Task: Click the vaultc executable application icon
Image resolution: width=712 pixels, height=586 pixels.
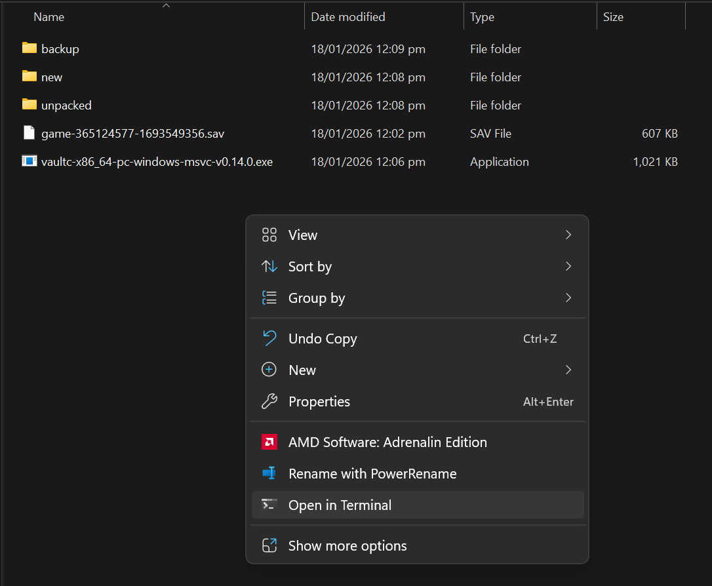Action: (29, 161)
